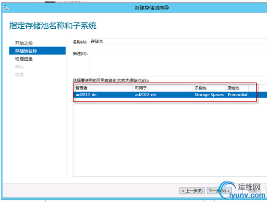This screenshot has height=203, width=268.
Task: Select the 开始之前 step in the sidebar
Action: coord(24,43)
